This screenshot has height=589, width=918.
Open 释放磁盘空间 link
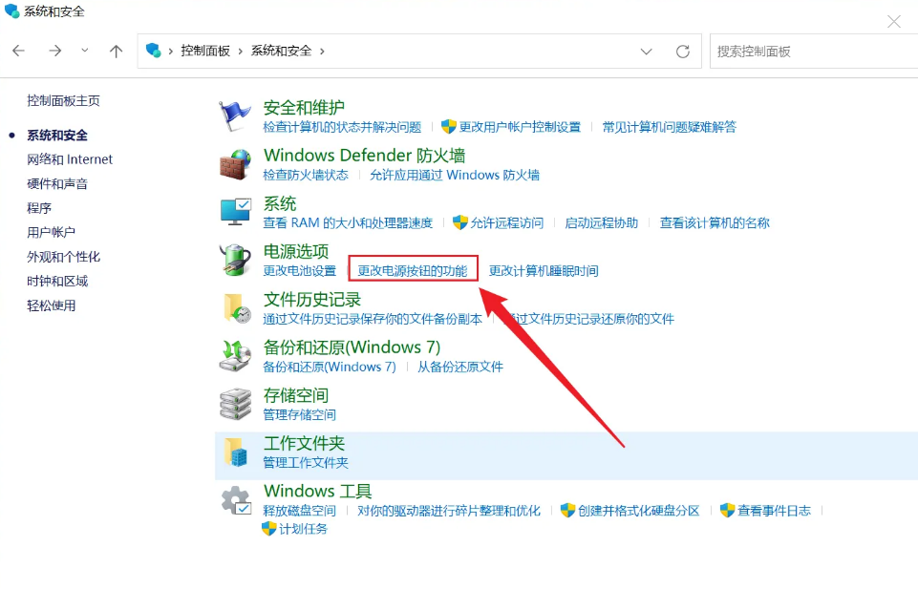(x=299, y=511)
